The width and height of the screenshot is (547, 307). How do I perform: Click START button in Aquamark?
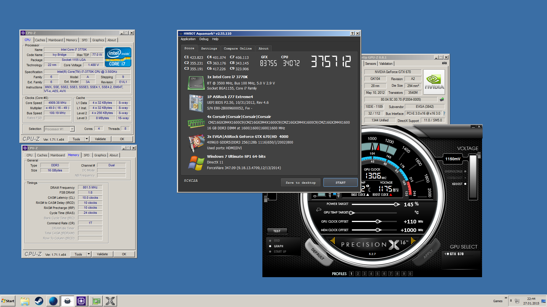340,183
